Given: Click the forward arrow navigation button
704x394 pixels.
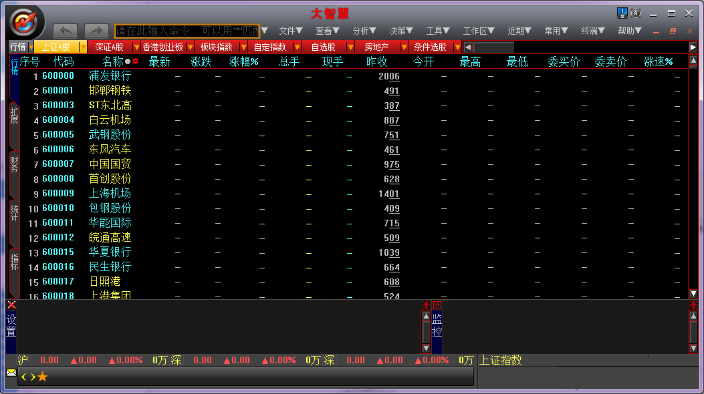Looking at the screenshot, I should [x=96, y=31].
